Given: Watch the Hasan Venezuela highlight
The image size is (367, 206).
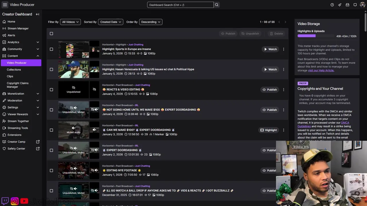Looking at the screenshot, I should coord(270,69).
